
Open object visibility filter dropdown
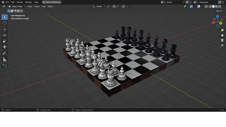click(x=186, y=6)
